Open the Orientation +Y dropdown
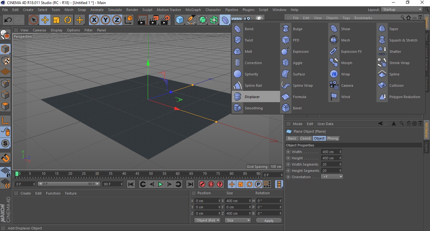This screenshot has width=430, height=231. (332, 177)
